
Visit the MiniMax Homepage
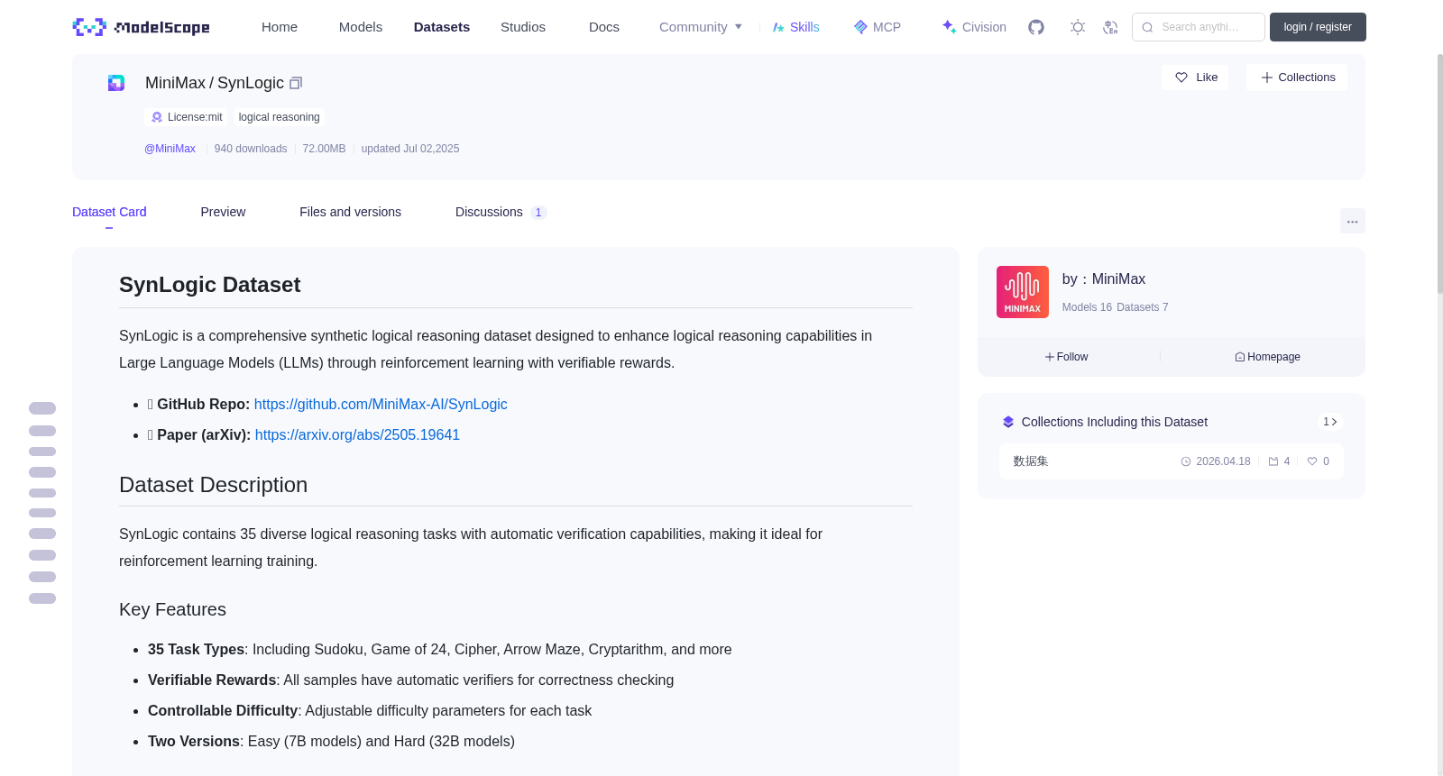tap(1267, 357)
